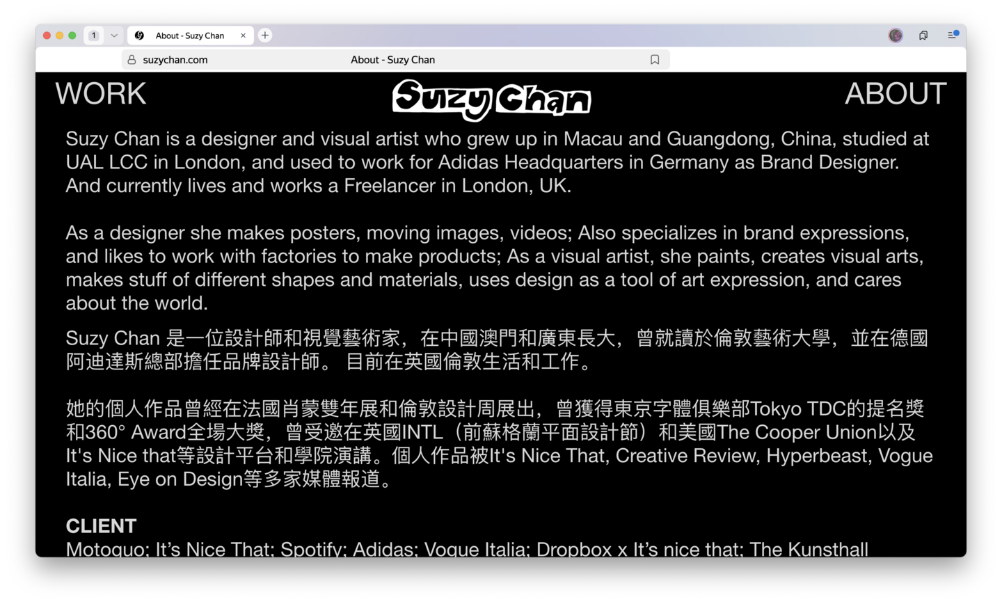Click the text 'Italia, Eye on Design'

pos(154,479)
